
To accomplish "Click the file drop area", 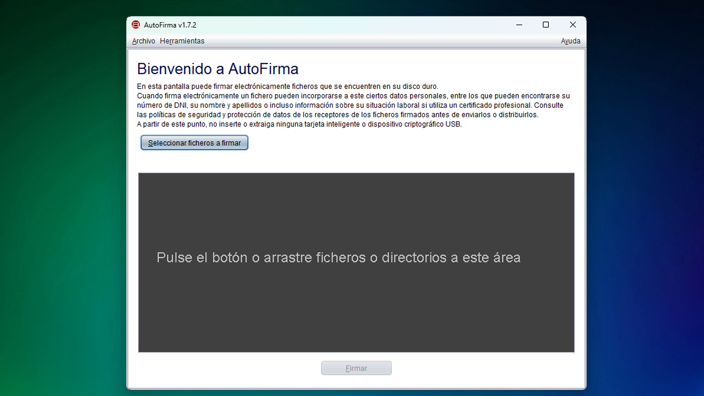I will [x=356, y=263].
